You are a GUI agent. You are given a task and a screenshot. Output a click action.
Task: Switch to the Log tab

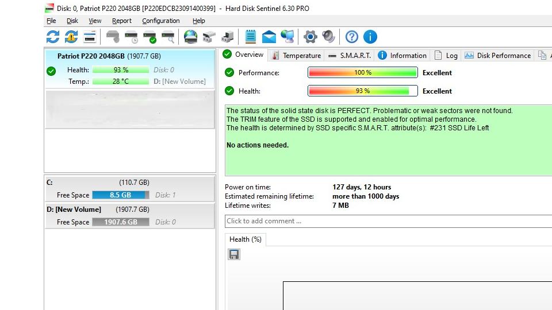point(446,56)
